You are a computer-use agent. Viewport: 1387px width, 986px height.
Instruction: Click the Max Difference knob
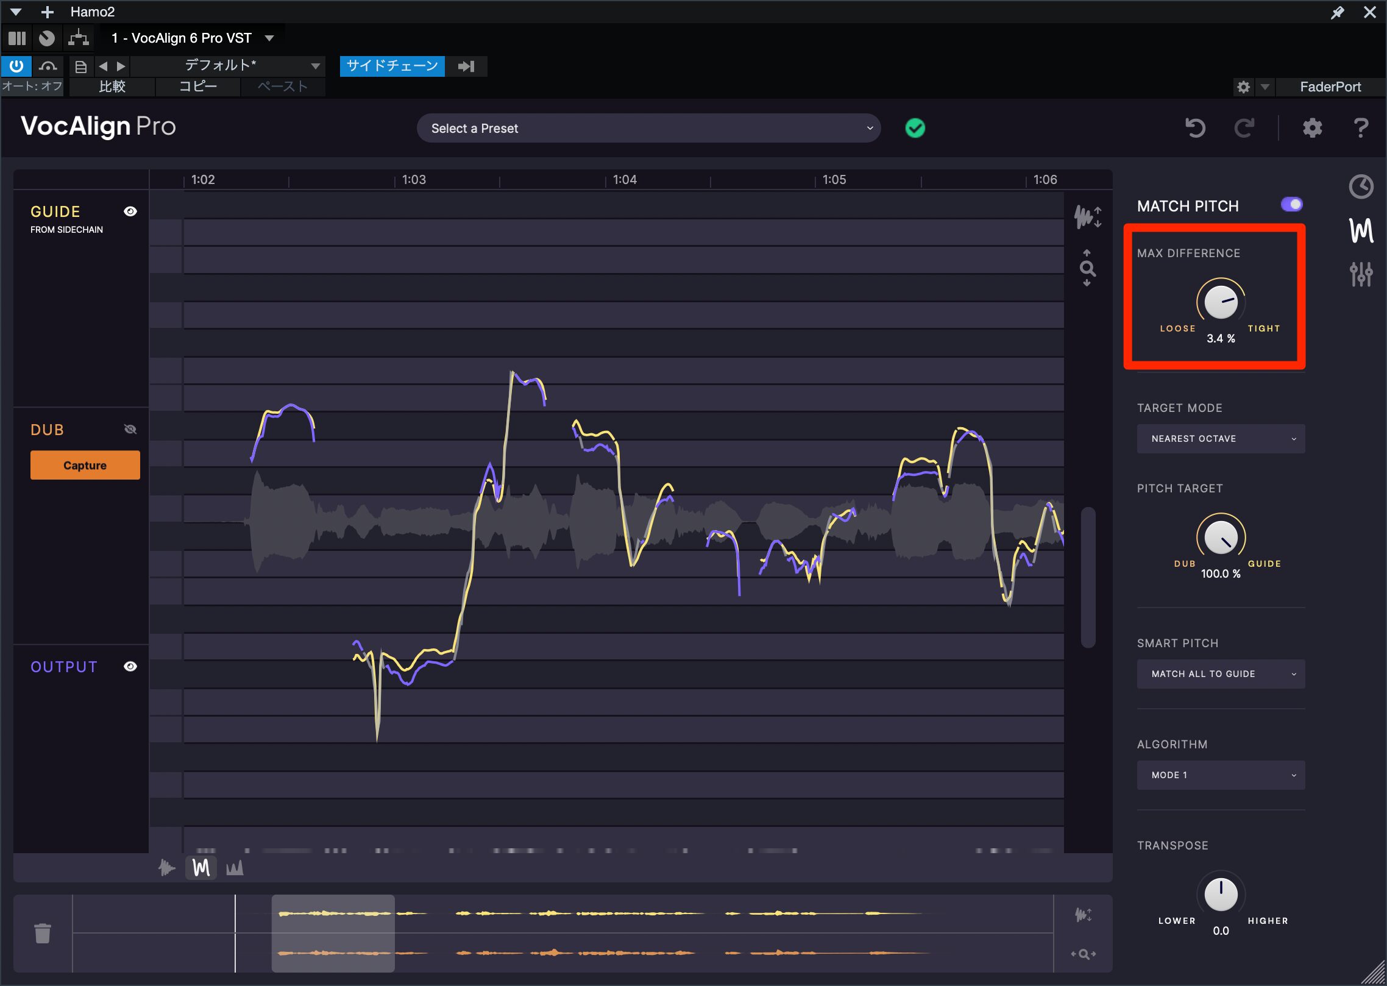point(1221,302)
